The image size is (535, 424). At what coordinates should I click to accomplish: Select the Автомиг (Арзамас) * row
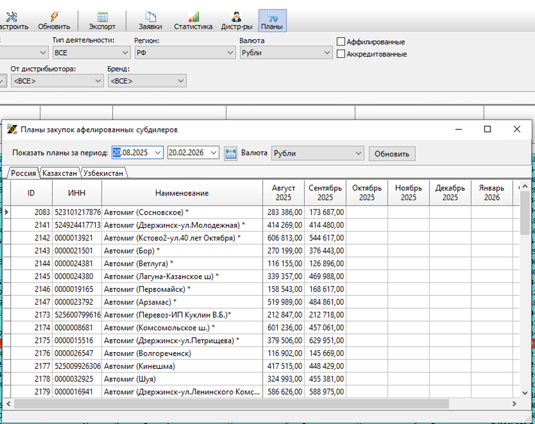tap(261, 302)
